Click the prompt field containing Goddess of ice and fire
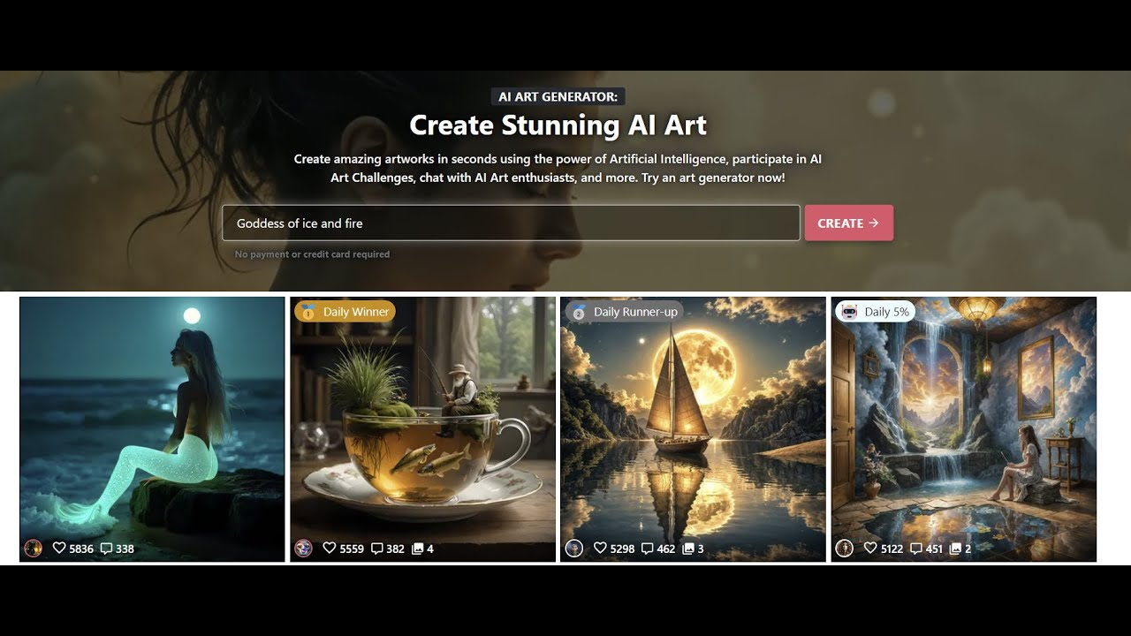 tap(511, 223)
